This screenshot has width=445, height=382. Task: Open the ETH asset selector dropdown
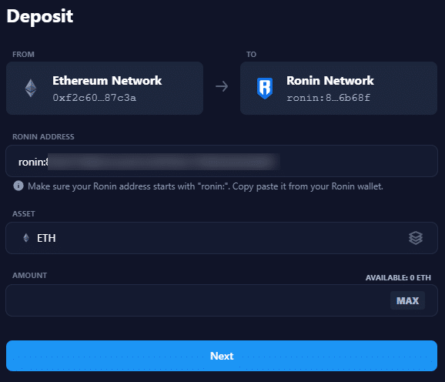point(222,238)
